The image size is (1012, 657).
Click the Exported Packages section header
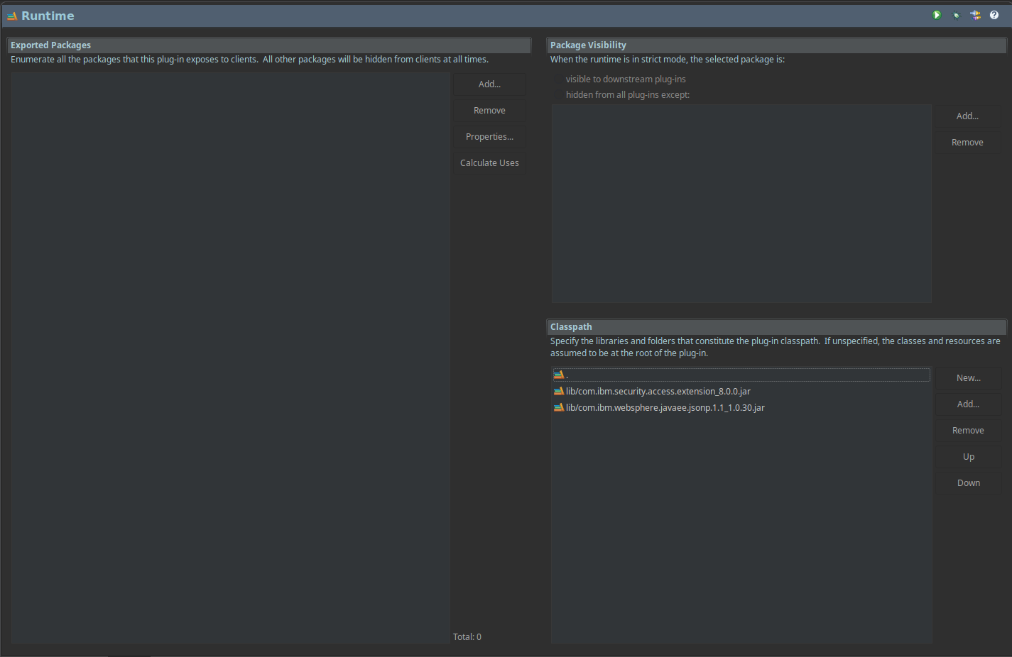tap(269, 45)
